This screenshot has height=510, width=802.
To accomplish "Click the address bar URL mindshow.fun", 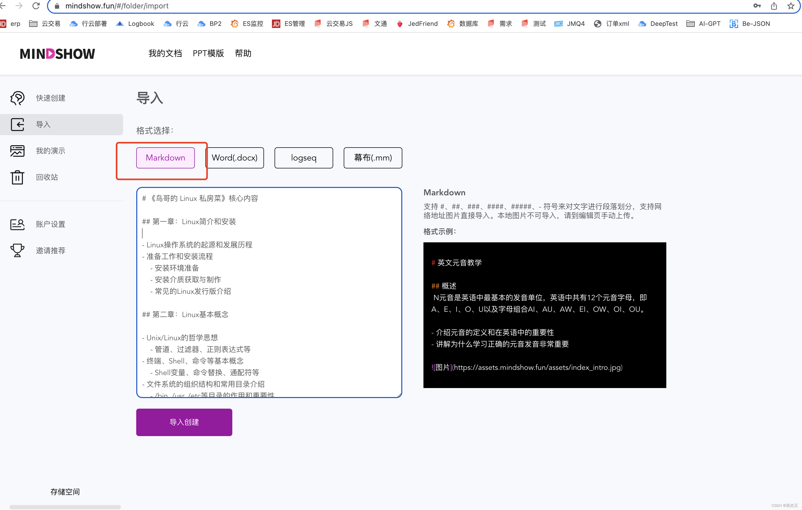I will click(x=117, y=6).
